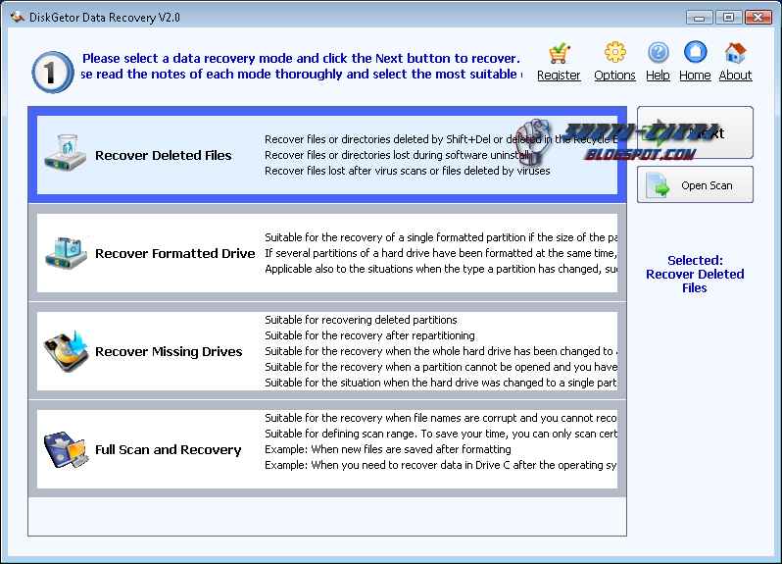Open Options via the gear icon
The image size is (782, 564).
coord(615,52)
